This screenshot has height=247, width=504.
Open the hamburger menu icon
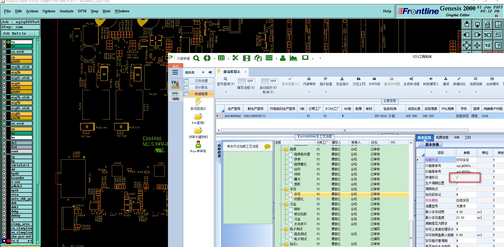tap(175, 73)
